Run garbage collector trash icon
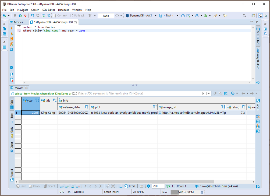 point(202,192)
